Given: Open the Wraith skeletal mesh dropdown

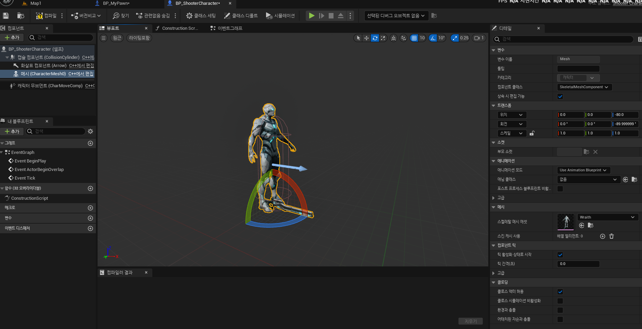Looking at the screenshot, I should 608,217.
